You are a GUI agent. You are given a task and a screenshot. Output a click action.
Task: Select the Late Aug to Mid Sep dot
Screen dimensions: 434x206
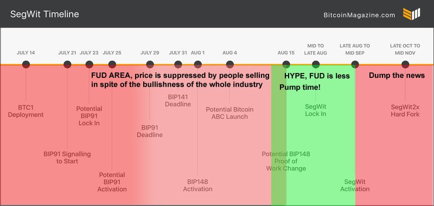[355, 64]
